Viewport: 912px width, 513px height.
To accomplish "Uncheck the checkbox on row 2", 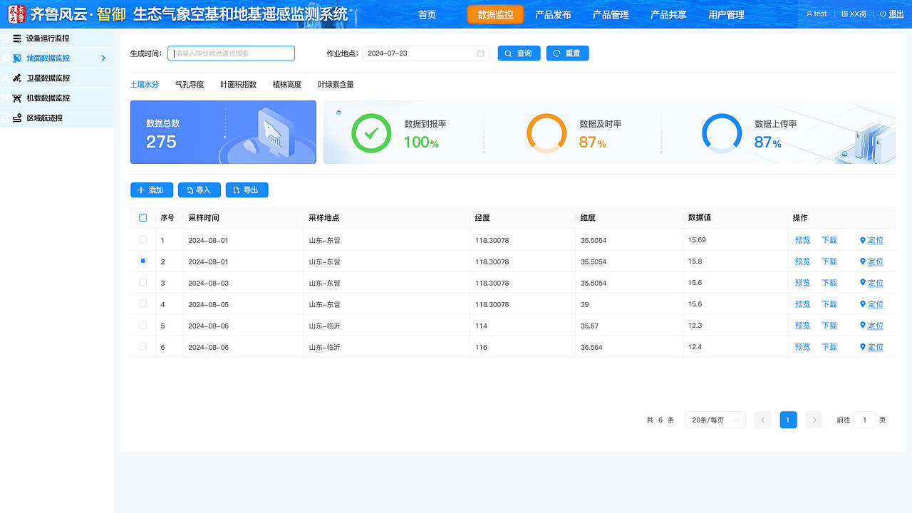I will (x=142, y=261).
